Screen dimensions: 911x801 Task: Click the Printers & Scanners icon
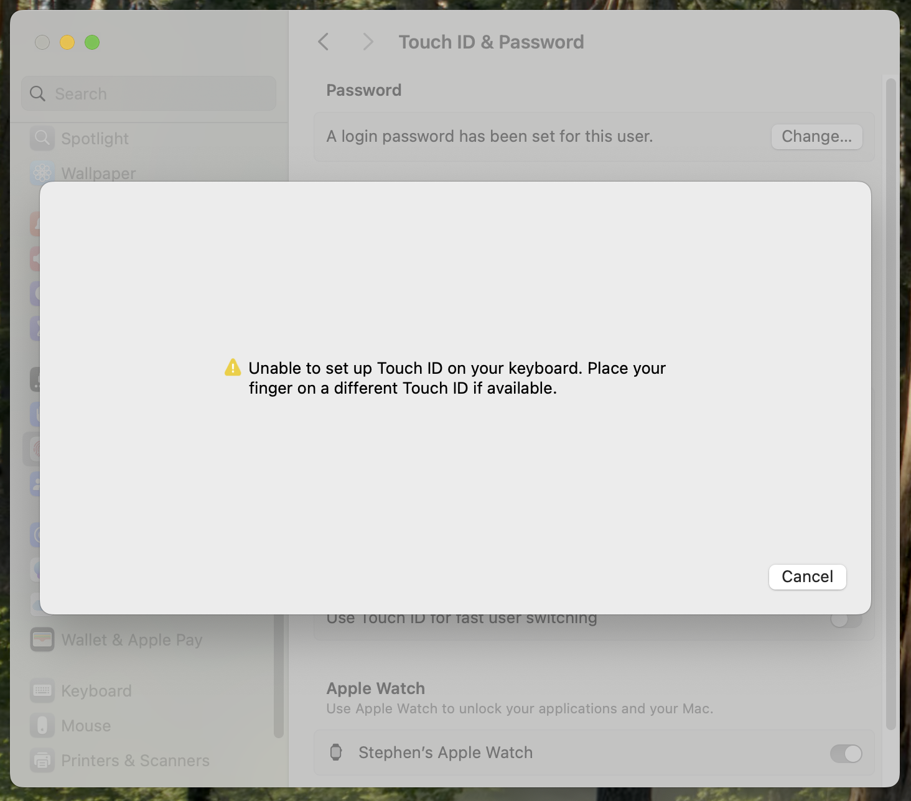coord(41,760)
